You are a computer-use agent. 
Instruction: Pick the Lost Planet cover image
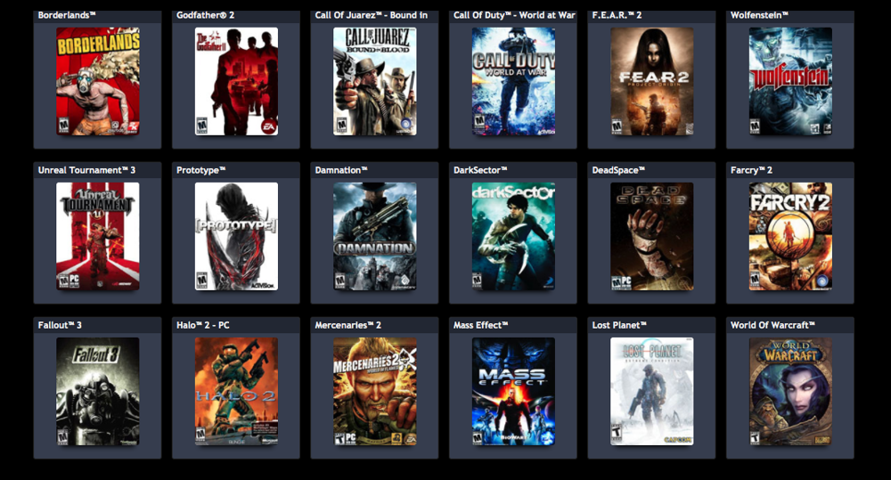click(652, 391)
